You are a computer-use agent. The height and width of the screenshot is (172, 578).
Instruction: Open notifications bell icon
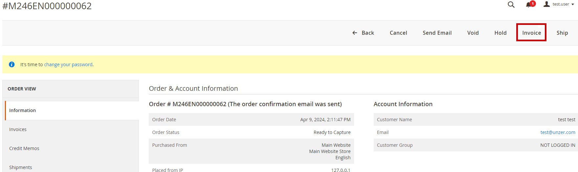528,5
